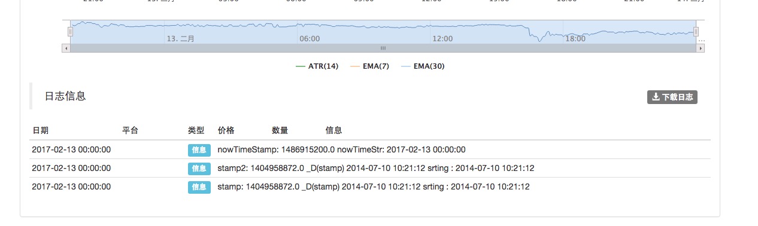Click the 日期 column header
This screenshot has height=226, width=758.
[x=41, y=130]
